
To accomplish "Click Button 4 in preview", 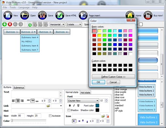I will (x=62, y=32).
